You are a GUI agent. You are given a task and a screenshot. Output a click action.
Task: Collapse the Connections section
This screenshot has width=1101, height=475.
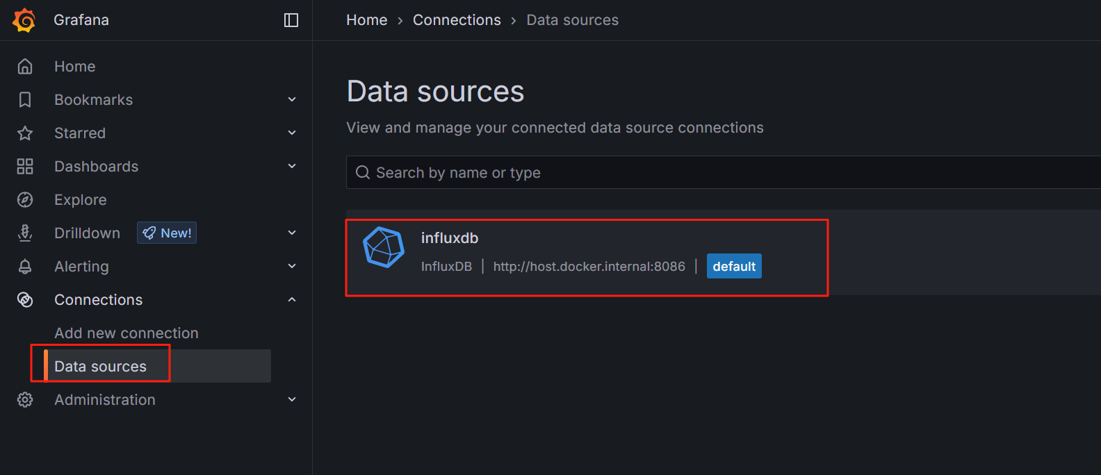coord(292,299)
